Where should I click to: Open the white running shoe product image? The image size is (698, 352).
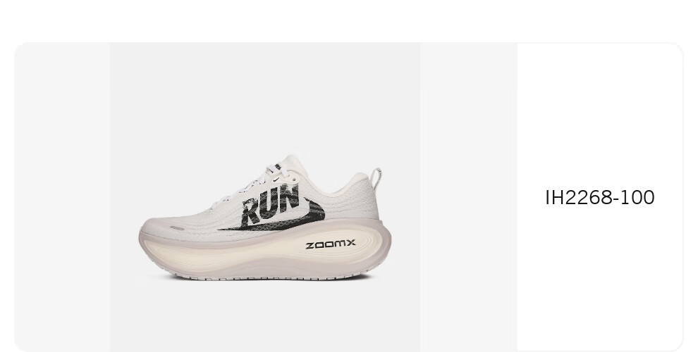265,197
